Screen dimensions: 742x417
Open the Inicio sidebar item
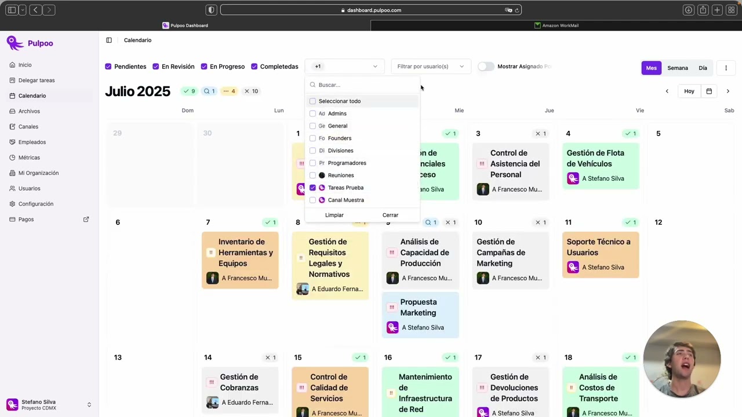(x=24, y=65)
